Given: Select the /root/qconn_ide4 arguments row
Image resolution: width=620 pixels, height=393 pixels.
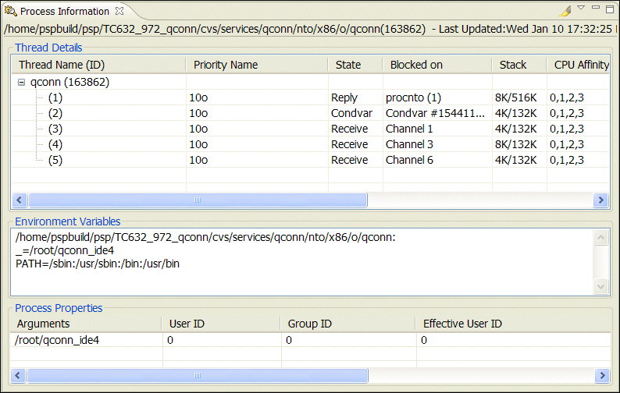Looking at the screenshot, I should point(58,340).
